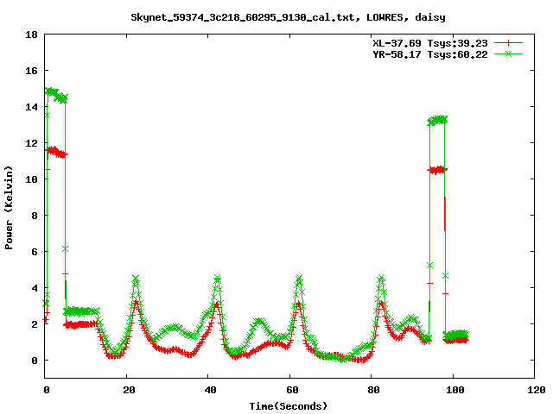
Task: Click the Power (Kelvin) y-axis label
Action: coord(9,208)
